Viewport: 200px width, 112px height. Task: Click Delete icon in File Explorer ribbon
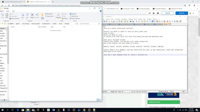coord(32,16)
